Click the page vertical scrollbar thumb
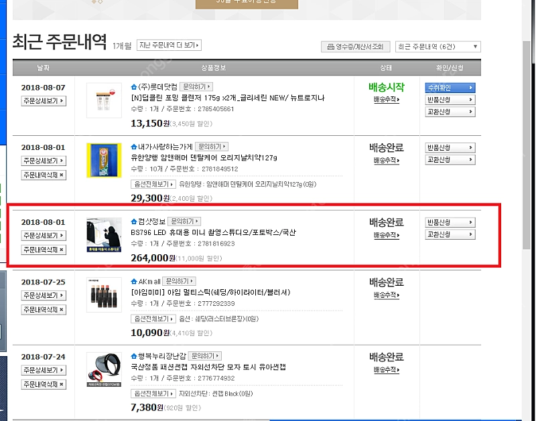 click(x=527, y=145)
